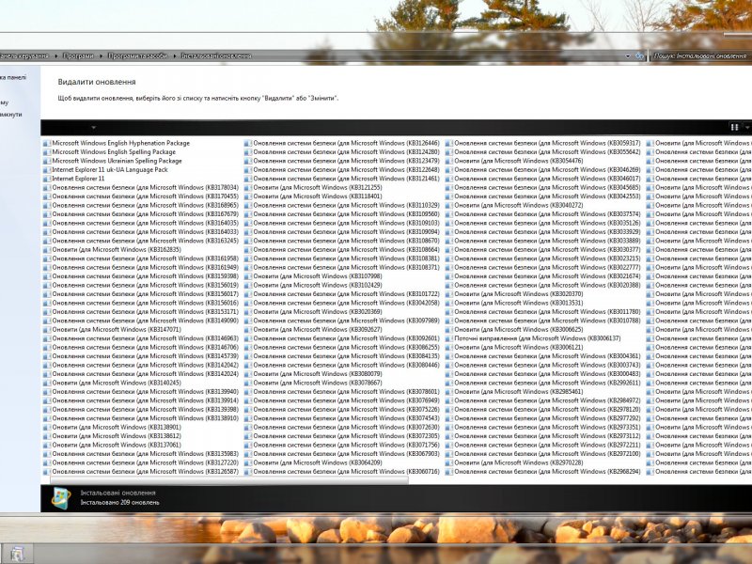Select security update KB3164035
Screen dimensions: 752x564
pyautogui.click(x=146, y=223)
